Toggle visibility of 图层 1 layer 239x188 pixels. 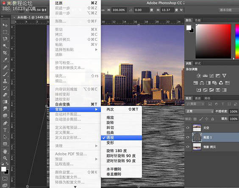tap(188, 137)
